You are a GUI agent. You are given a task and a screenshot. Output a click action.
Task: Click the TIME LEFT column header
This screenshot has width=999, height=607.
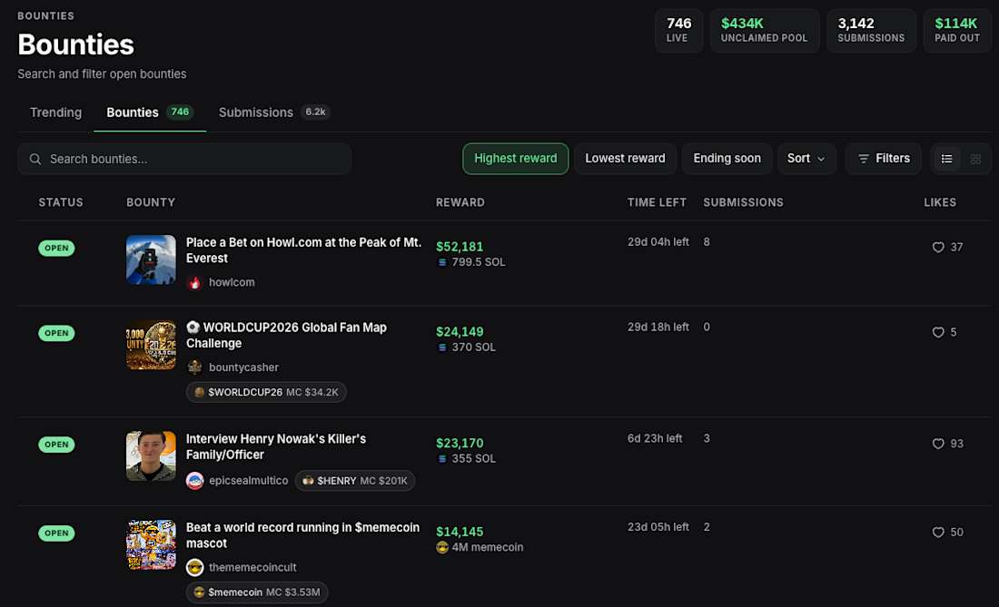(x=657, y=202)
